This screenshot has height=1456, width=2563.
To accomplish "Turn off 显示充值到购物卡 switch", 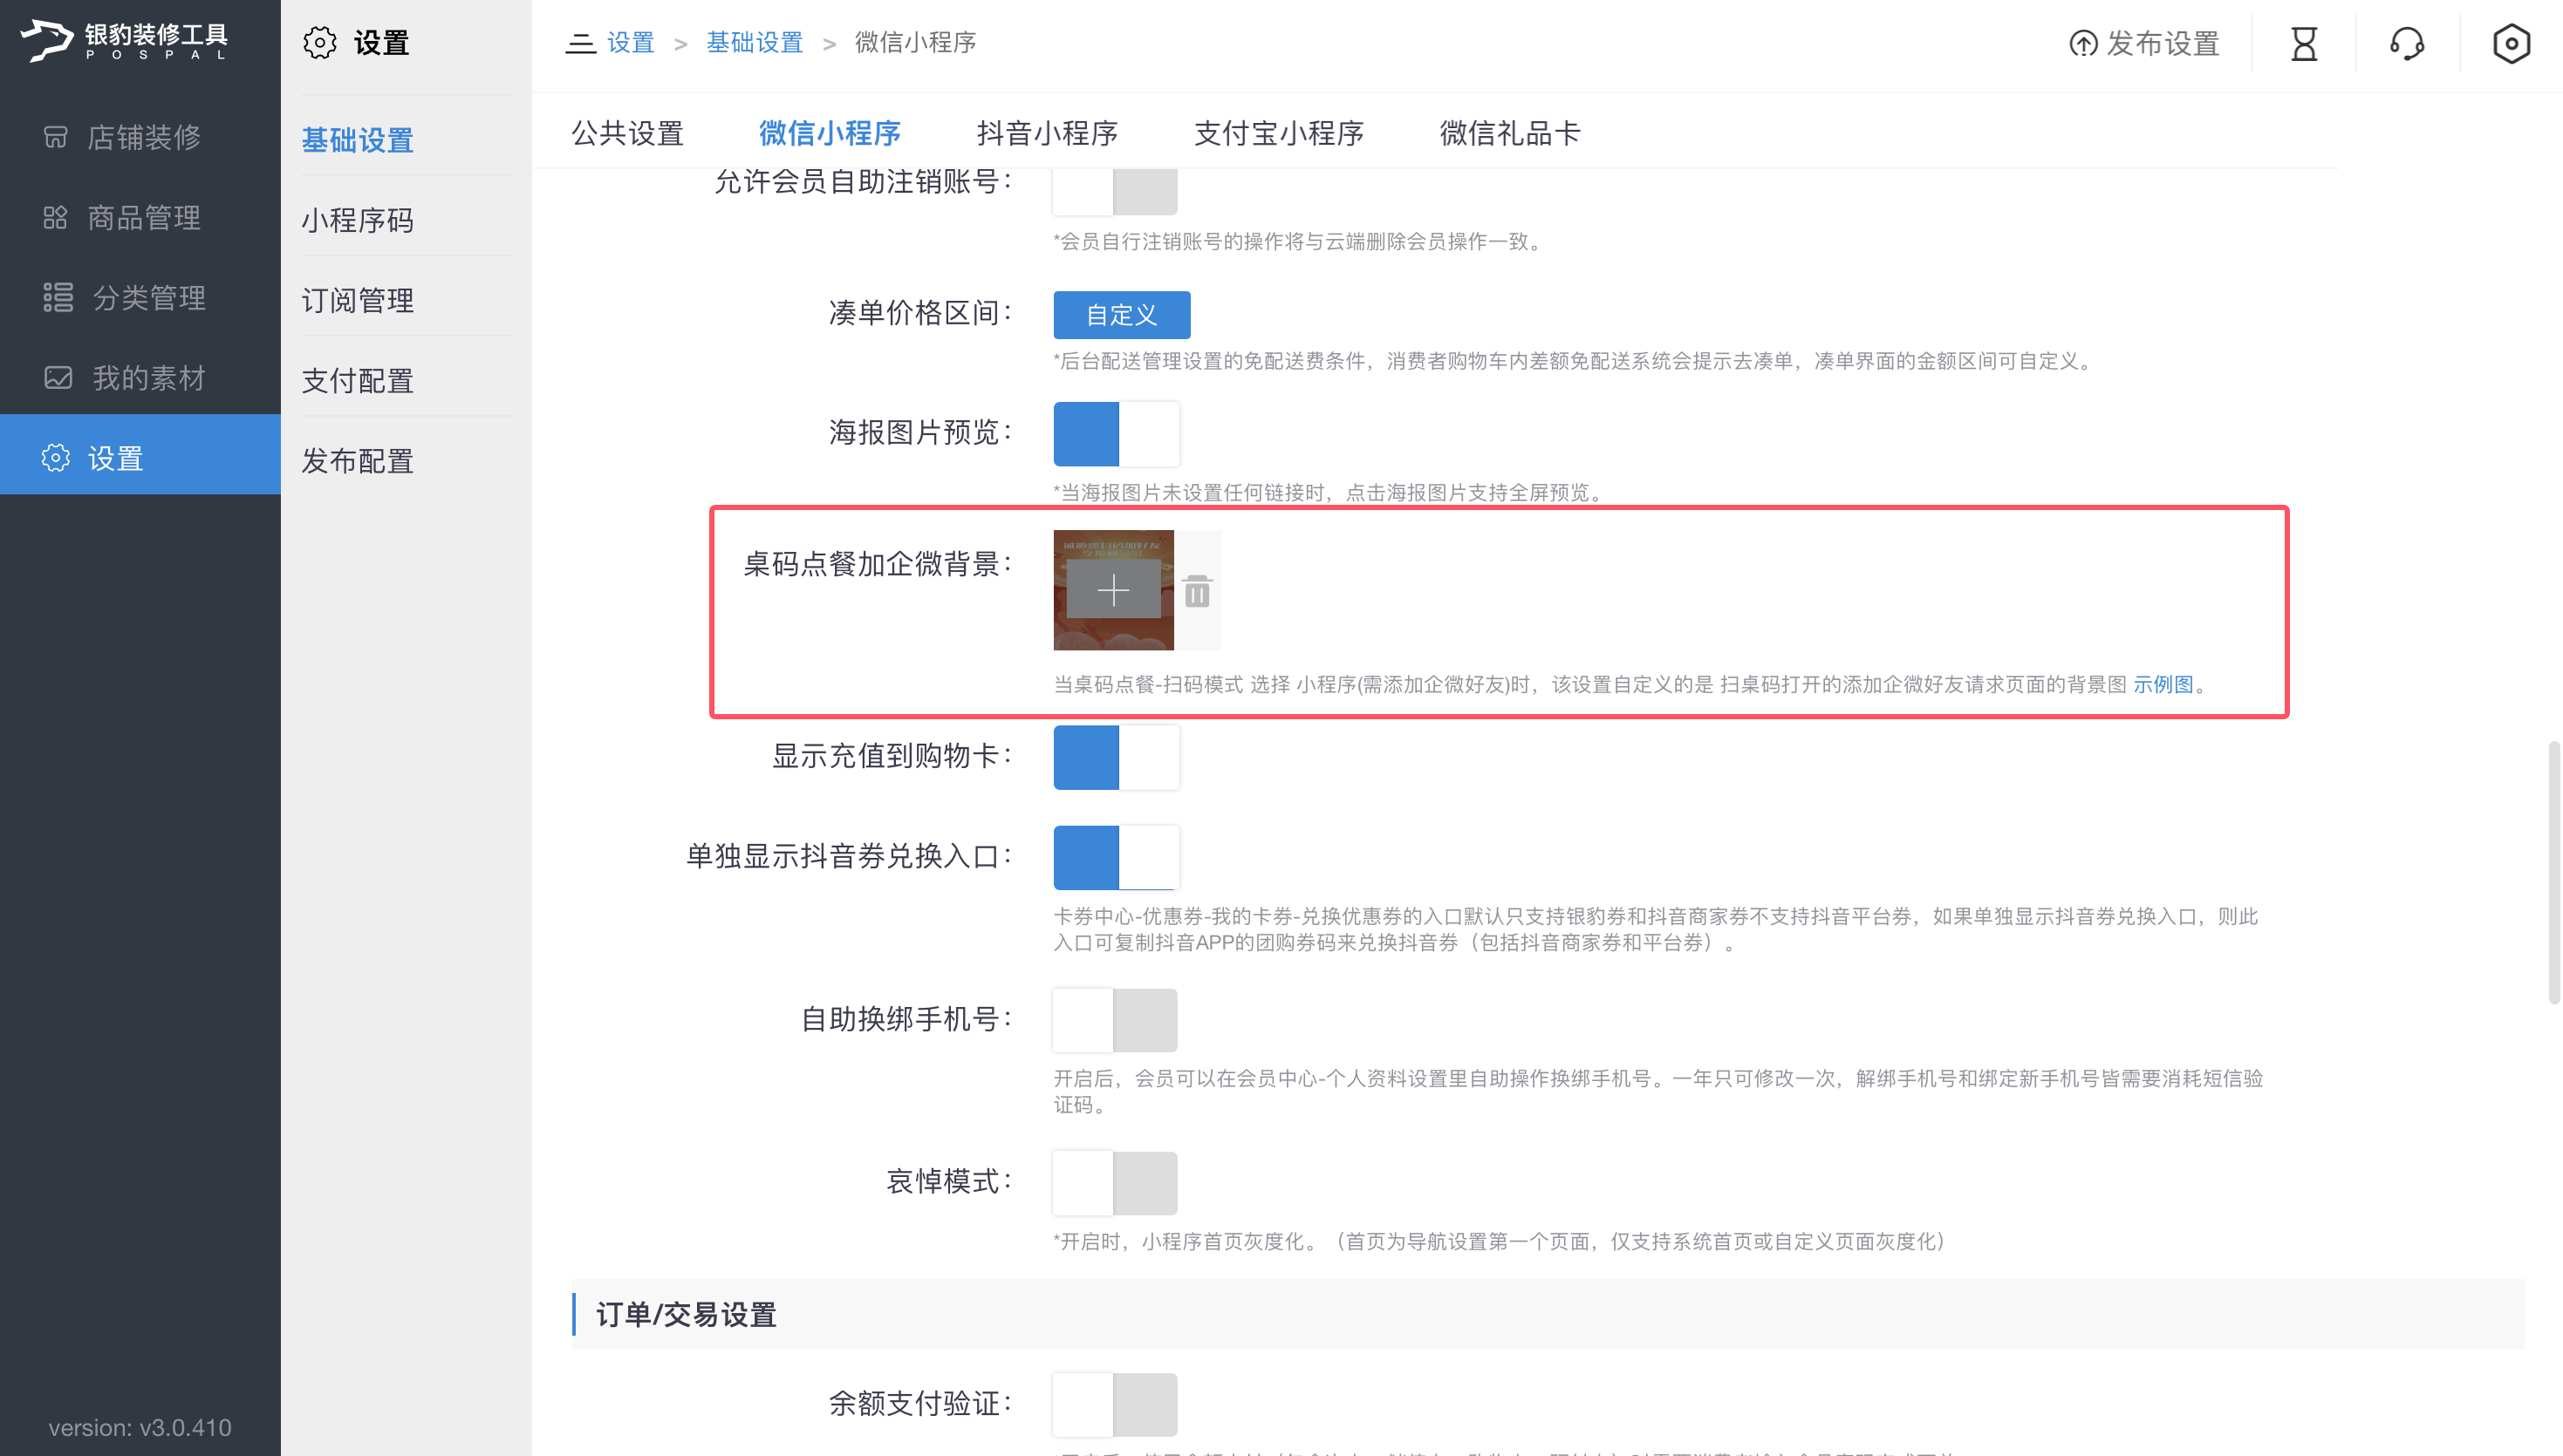I will point(1116,757).
